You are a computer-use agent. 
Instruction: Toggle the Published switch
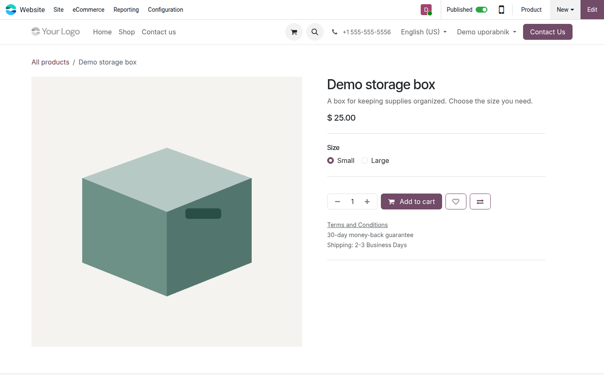point(482,10)
